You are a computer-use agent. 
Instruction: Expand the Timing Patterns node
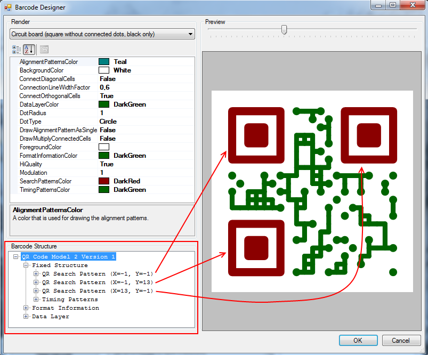(36, 299)
